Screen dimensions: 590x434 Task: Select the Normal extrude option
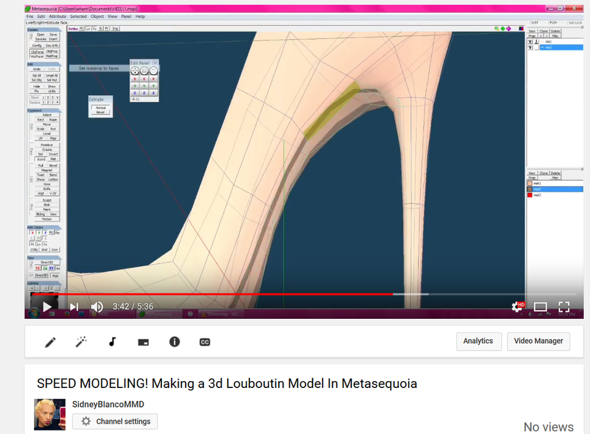tap(100, 108)
